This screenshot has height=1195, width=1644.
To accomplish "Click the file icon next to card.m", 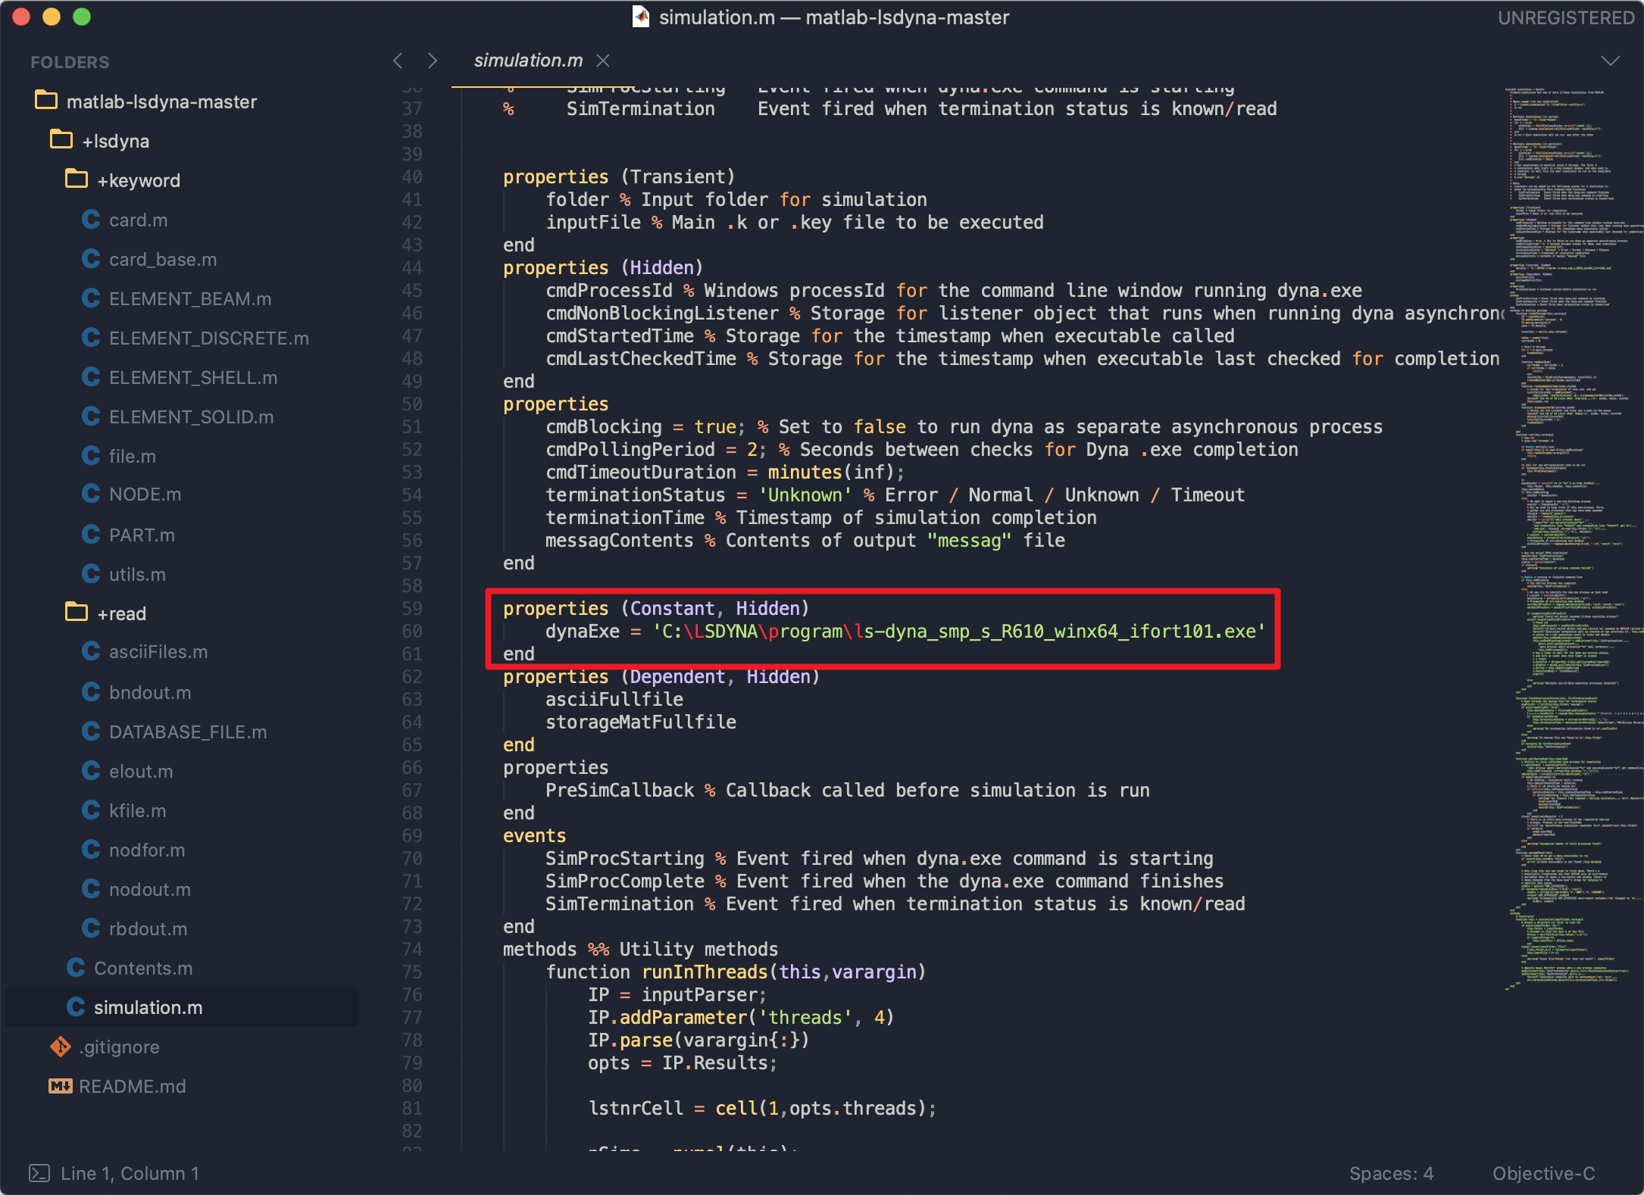I will pyautogui.click(x=91, y=220).
